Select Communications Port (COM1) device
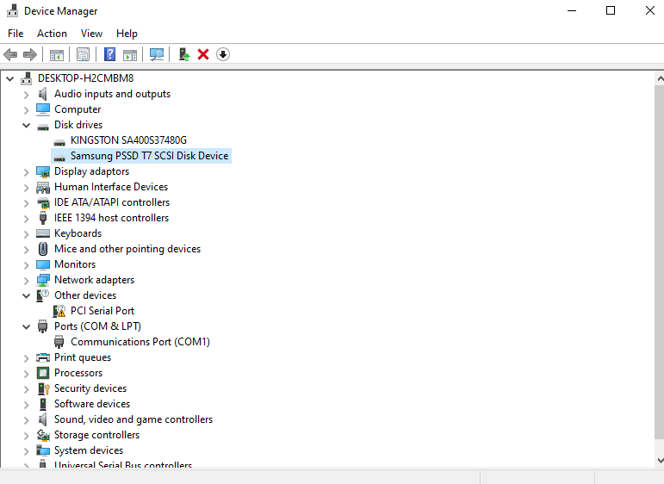This screenshot has width=664, height=484. click(x=140, y=342)
